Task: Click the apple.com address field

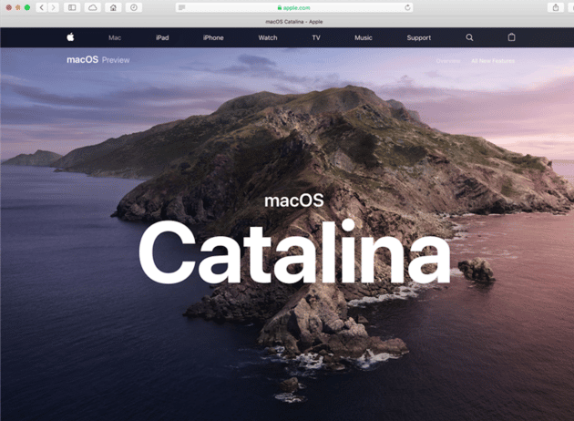Action: point(294,7)
